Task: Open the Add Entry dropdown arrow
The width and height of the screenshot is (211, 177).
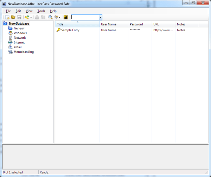Action: point(31,17)
